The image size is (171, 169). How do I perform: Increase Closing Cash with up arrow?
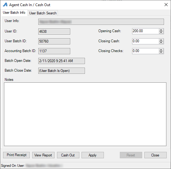click(161, 40)
